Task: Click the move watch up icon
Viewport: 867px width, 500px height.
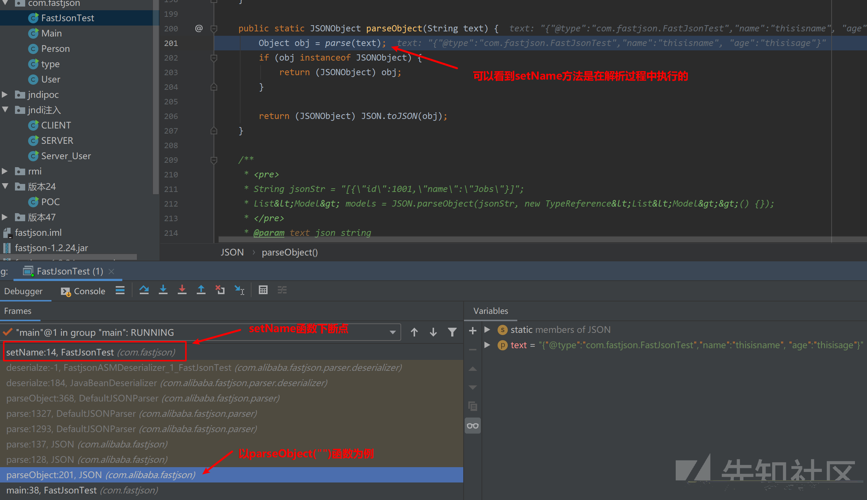Action: point(473,369)
